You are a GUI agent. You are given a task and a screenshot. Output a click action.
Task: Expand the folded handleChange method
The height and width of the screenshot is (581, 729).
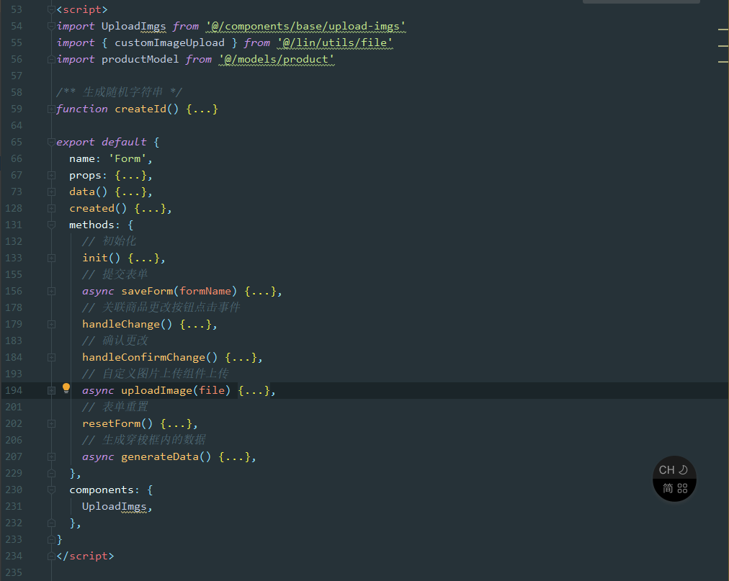(x=51, y=325)
